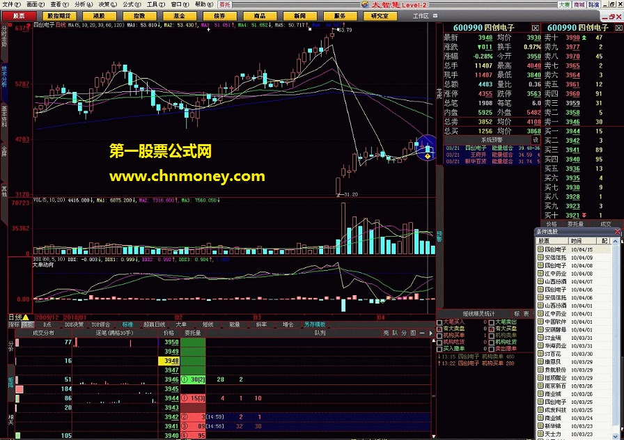This screenshot has height=440, width=624.
Task: Click the 分 icon in queue header
Action: point(404,333)
